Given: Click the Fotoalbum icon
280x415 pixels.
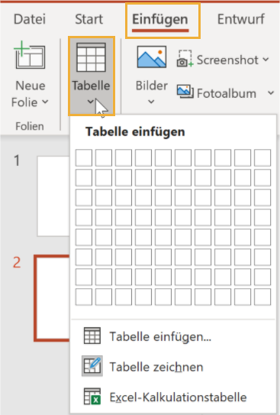Looking at the screenshot, I should click(185, 92).
